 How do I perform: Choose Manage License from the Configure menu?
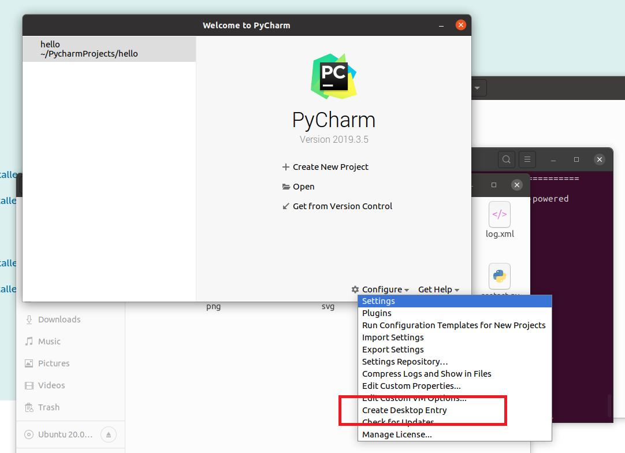pos(396,434)
